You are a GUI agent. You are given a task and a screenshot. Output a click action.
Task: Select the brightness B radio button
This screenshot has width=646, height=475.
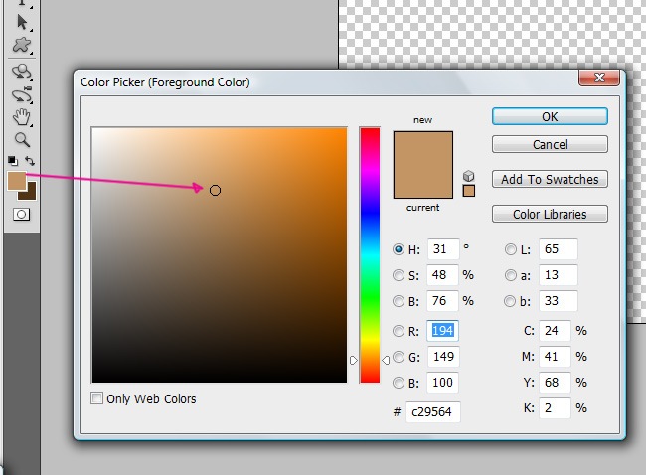tap(398, 301)
